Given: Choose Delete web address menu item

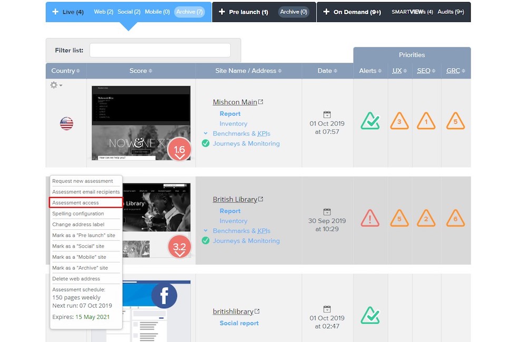Looking at the screenshot, I should coord(76,279).
